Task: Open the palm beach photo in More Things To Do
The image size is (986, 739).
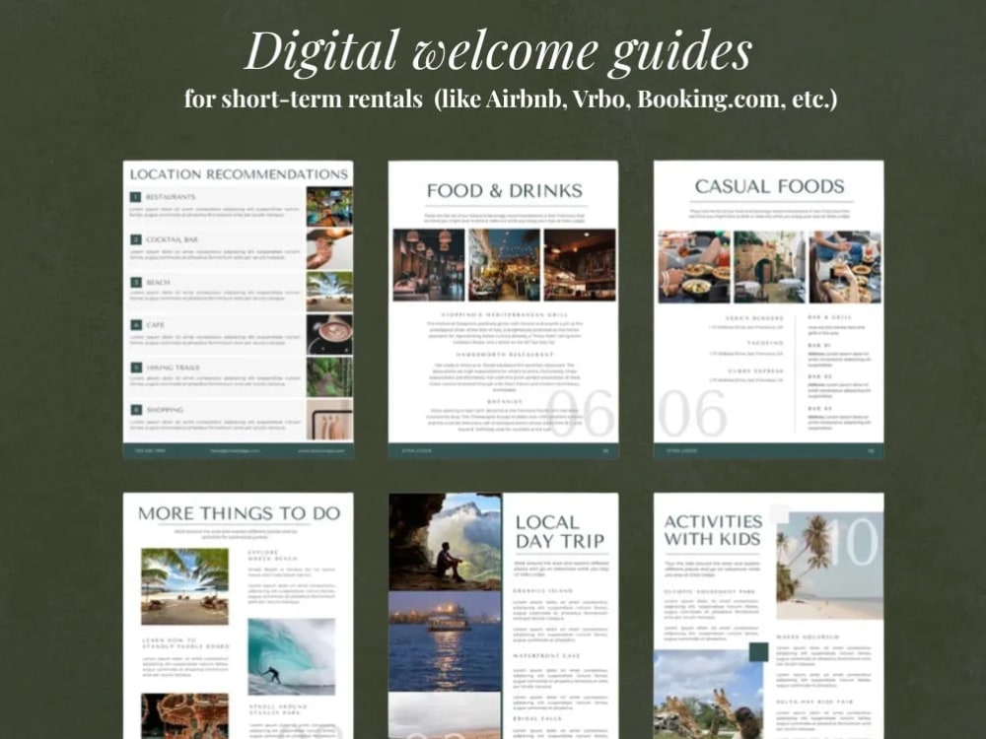Action: click(185, 586)
